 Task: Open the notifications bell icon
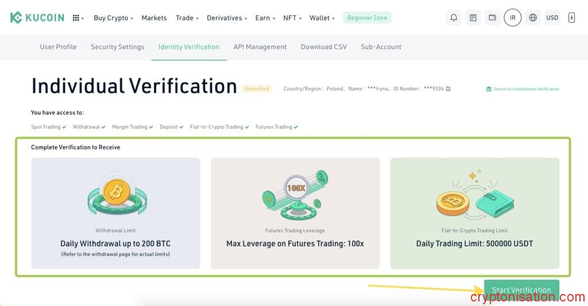coord(454,18)
